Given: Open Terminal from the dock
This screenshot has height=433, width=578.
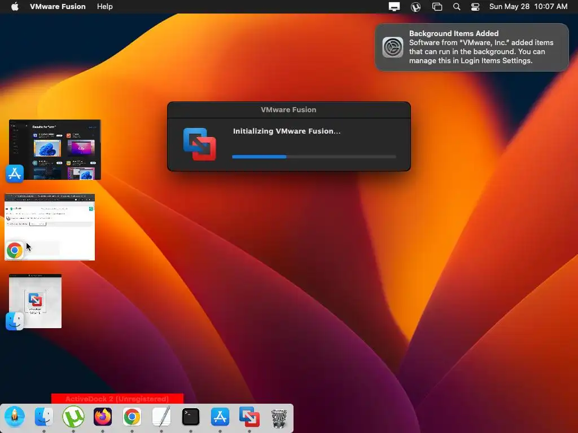Looking at the screenshot, I should point(191,417).
